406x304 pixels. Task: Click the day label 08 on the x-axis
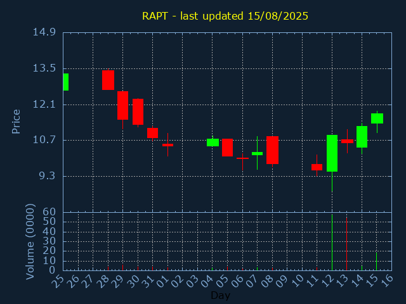[267, 281]
